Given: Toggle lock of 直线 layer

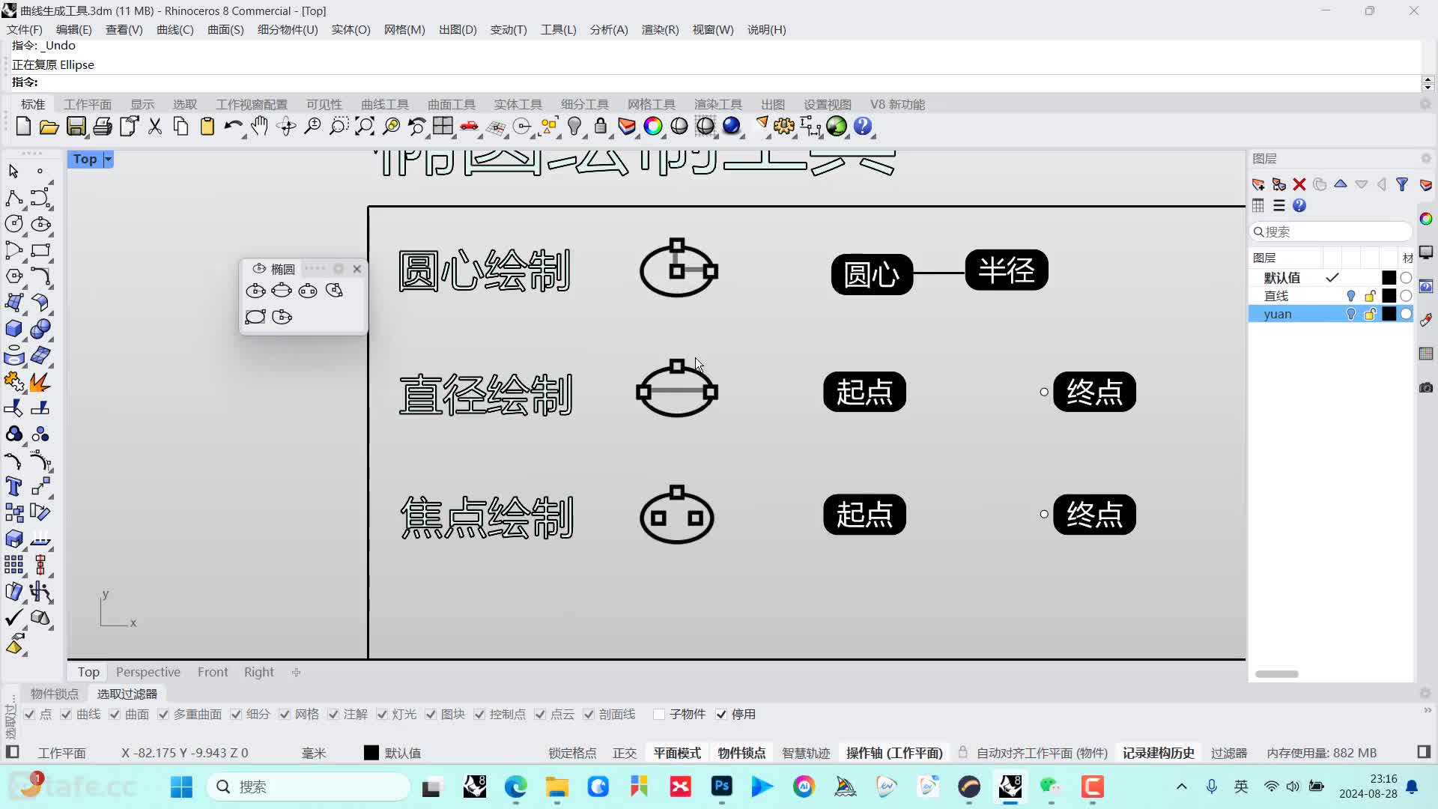Looking at the screenshot, I should tap(1370, 296).
